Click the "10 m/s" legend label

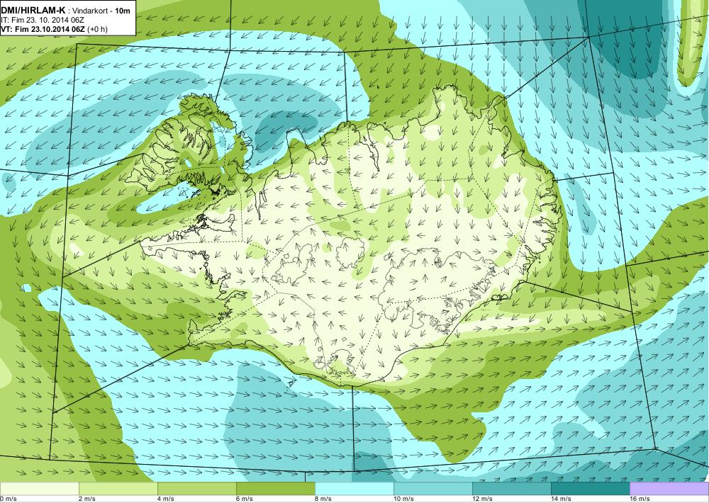(403, 499)
